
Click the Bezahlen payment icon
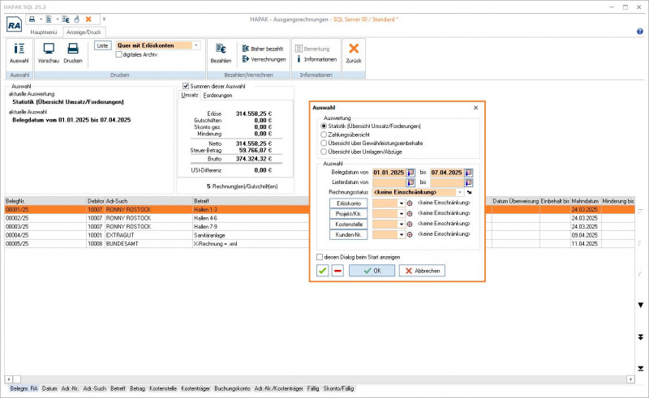(221, 53)
